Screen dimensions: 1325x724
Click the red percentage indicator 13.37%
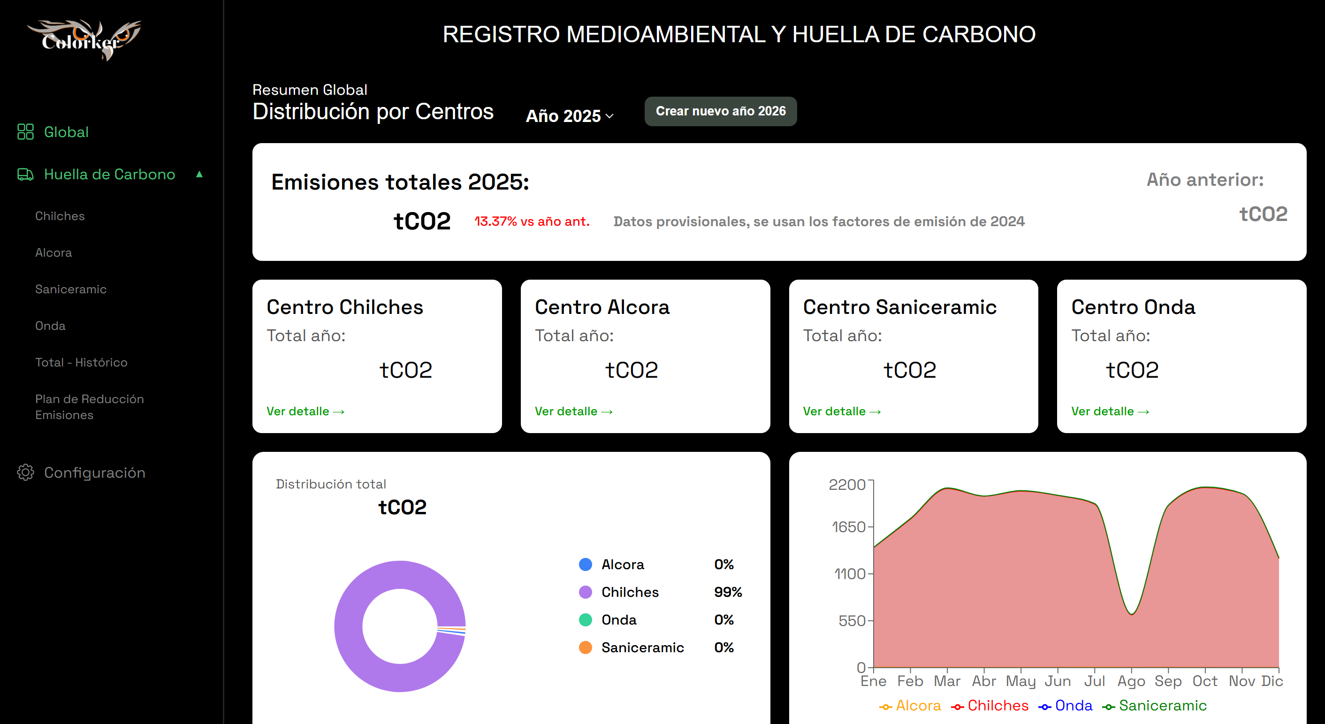coord(532,221)
